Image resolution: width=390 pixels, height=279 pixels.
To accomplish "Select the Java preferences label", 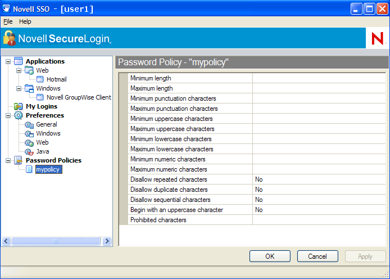I will click(x=43, y=151).
